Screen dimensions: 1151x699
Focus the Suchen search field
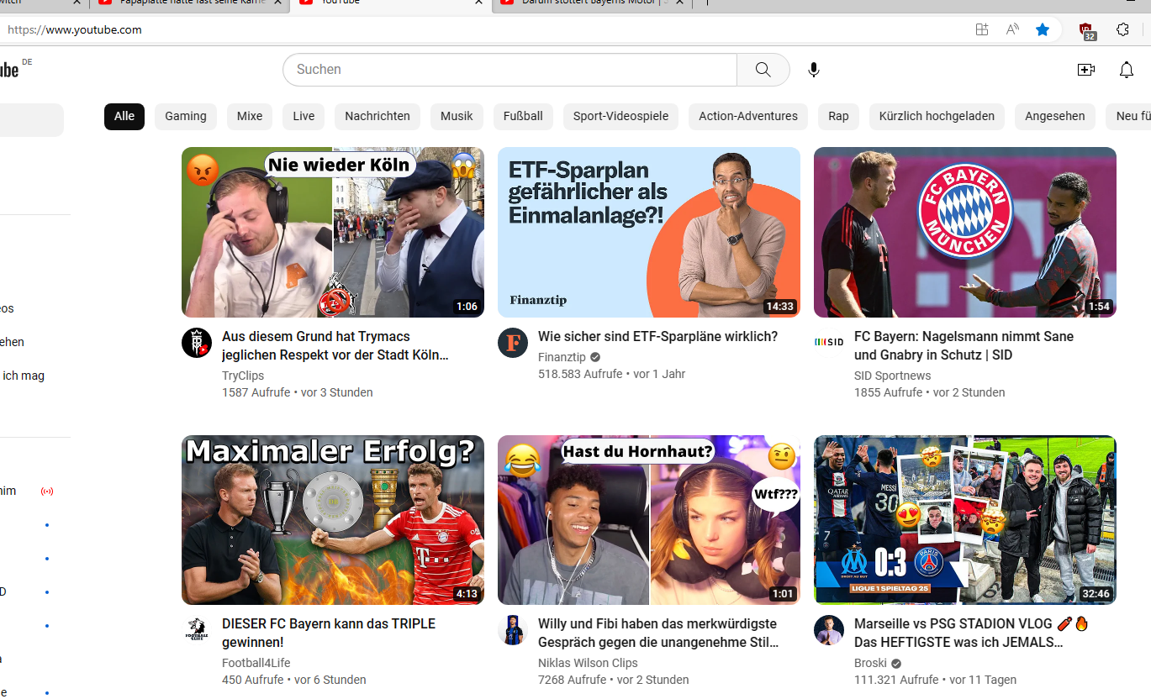(x=510, y=70)
